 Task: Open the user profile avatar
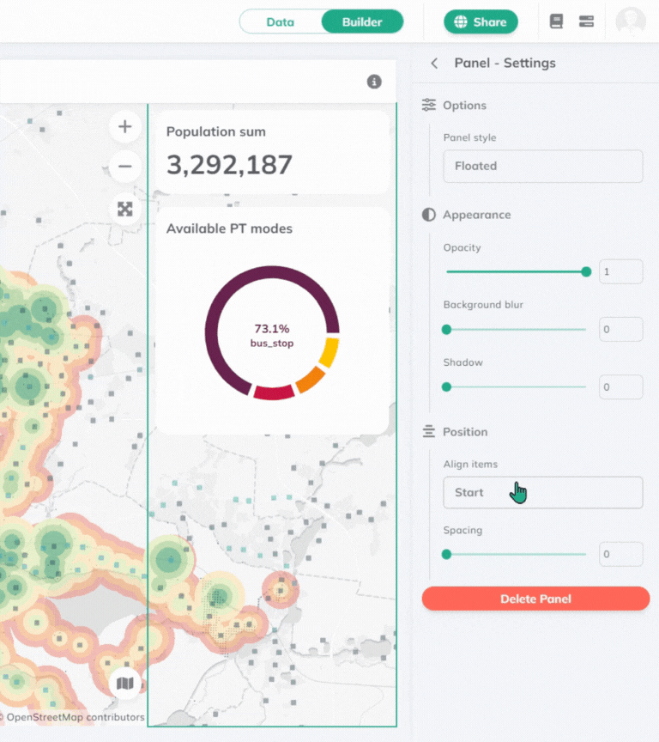pos(631,21)
